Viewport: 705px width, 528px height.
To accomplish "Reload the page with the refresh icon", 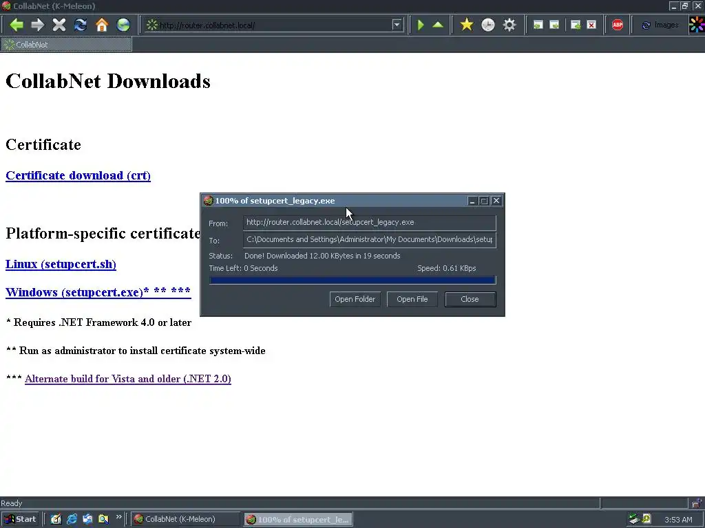I will [x=81, y=25].
